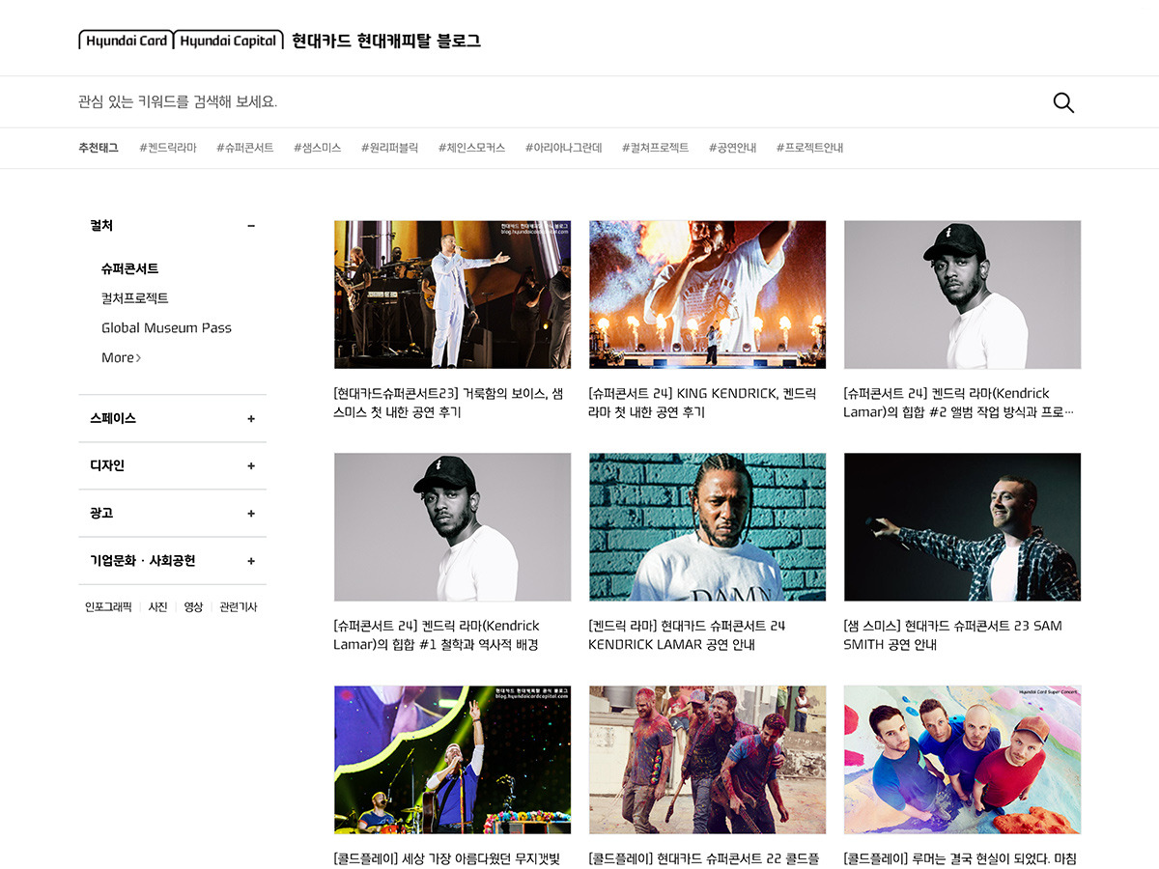Click the 스페이스 category heading
The image size is (1159, 869).
point(113,419)
